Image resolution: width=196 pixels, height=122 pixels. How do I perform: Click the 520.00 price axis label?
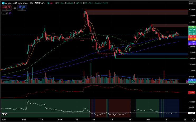click(x=192, y=9)
